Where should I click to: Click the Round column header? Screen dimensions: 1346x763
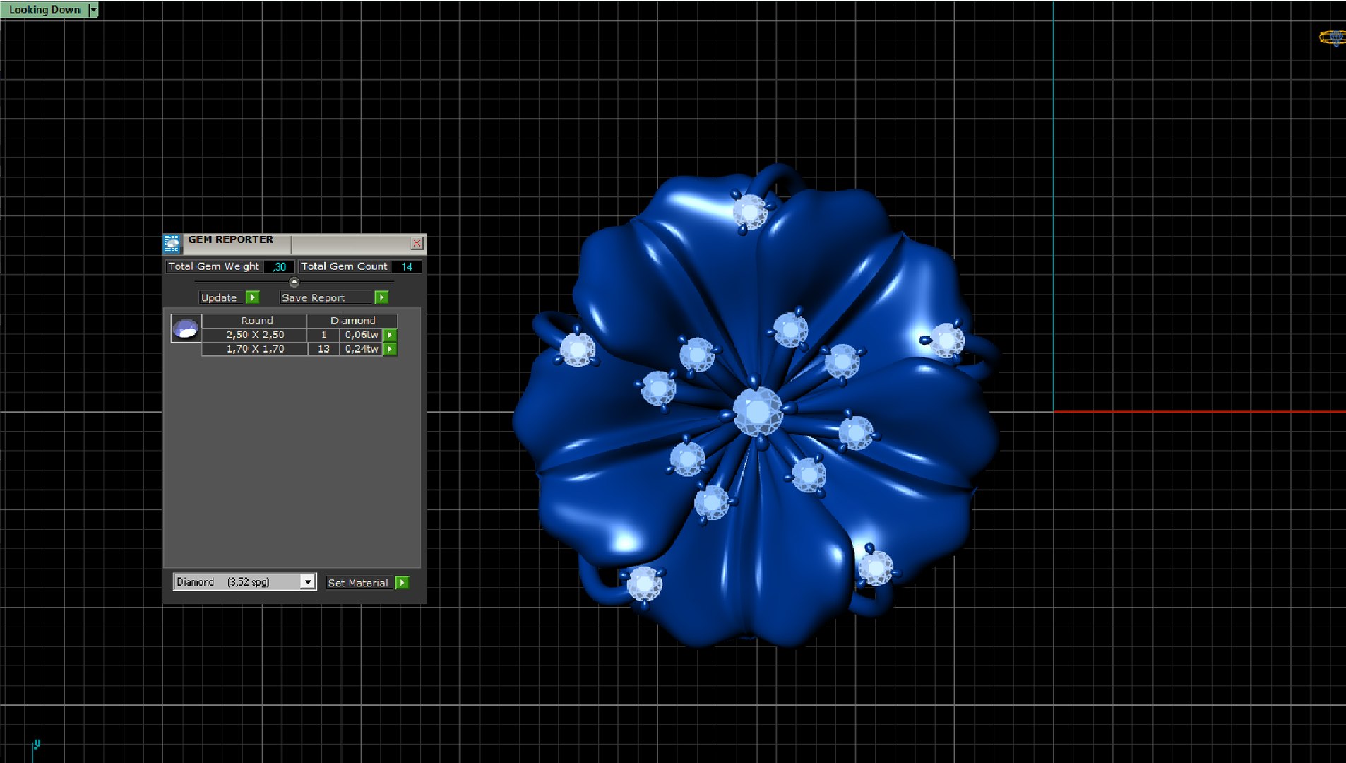click(x=256, y=321)
